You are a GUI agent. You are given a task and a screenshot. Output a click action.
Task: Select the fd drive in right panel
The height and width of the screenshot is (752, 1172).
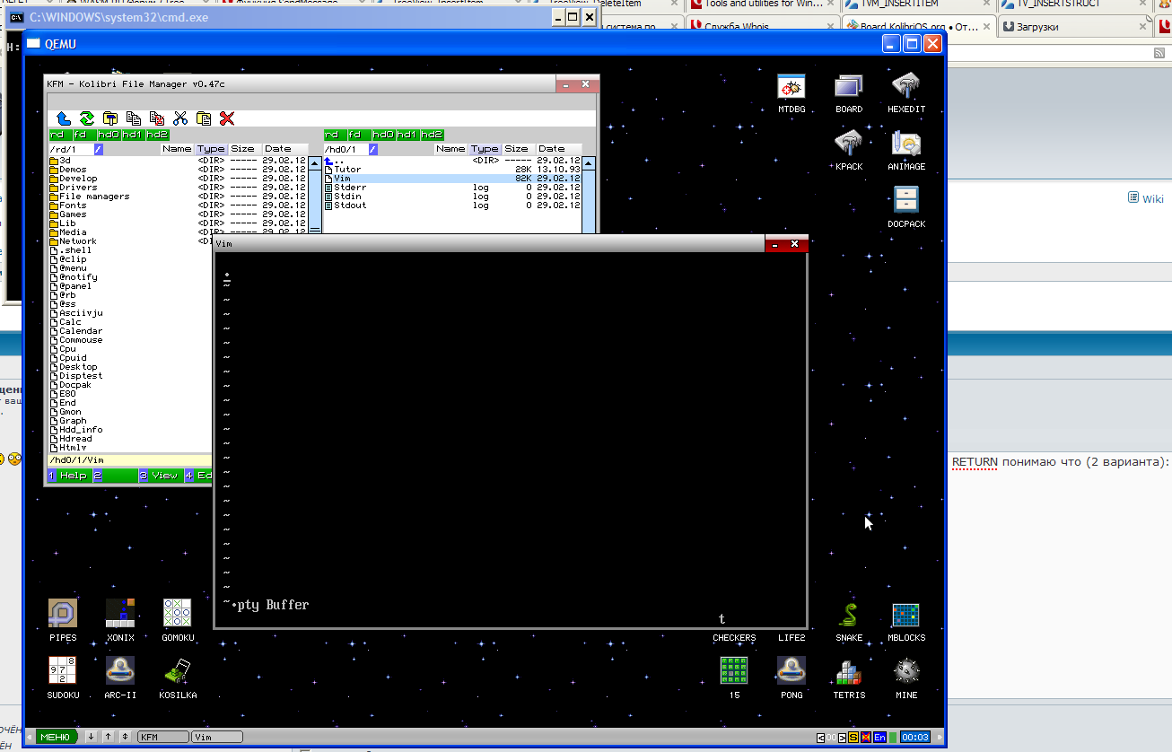click(356, 135)
